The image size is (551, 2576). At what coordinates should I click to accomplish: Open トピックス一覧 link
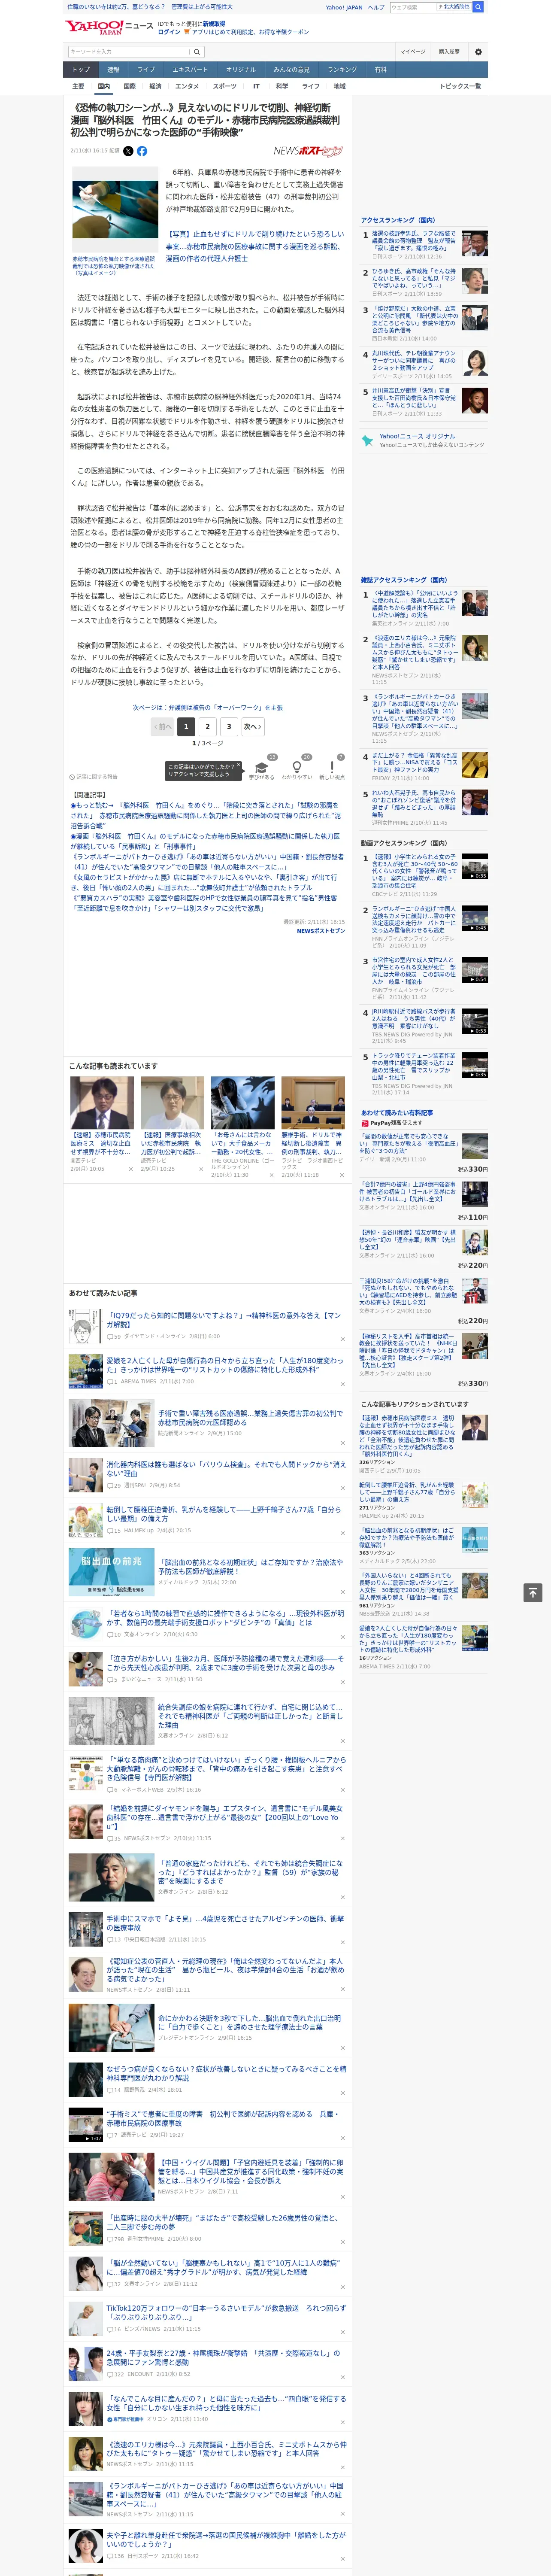click(460, 86)
